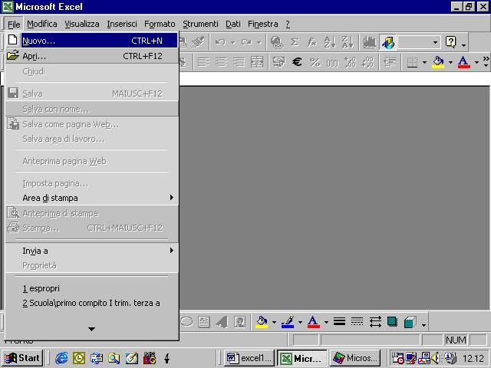Click the Insert Function fx icon
The width and height of the screenshot is (491, 368).
click(x=311, y=42)
